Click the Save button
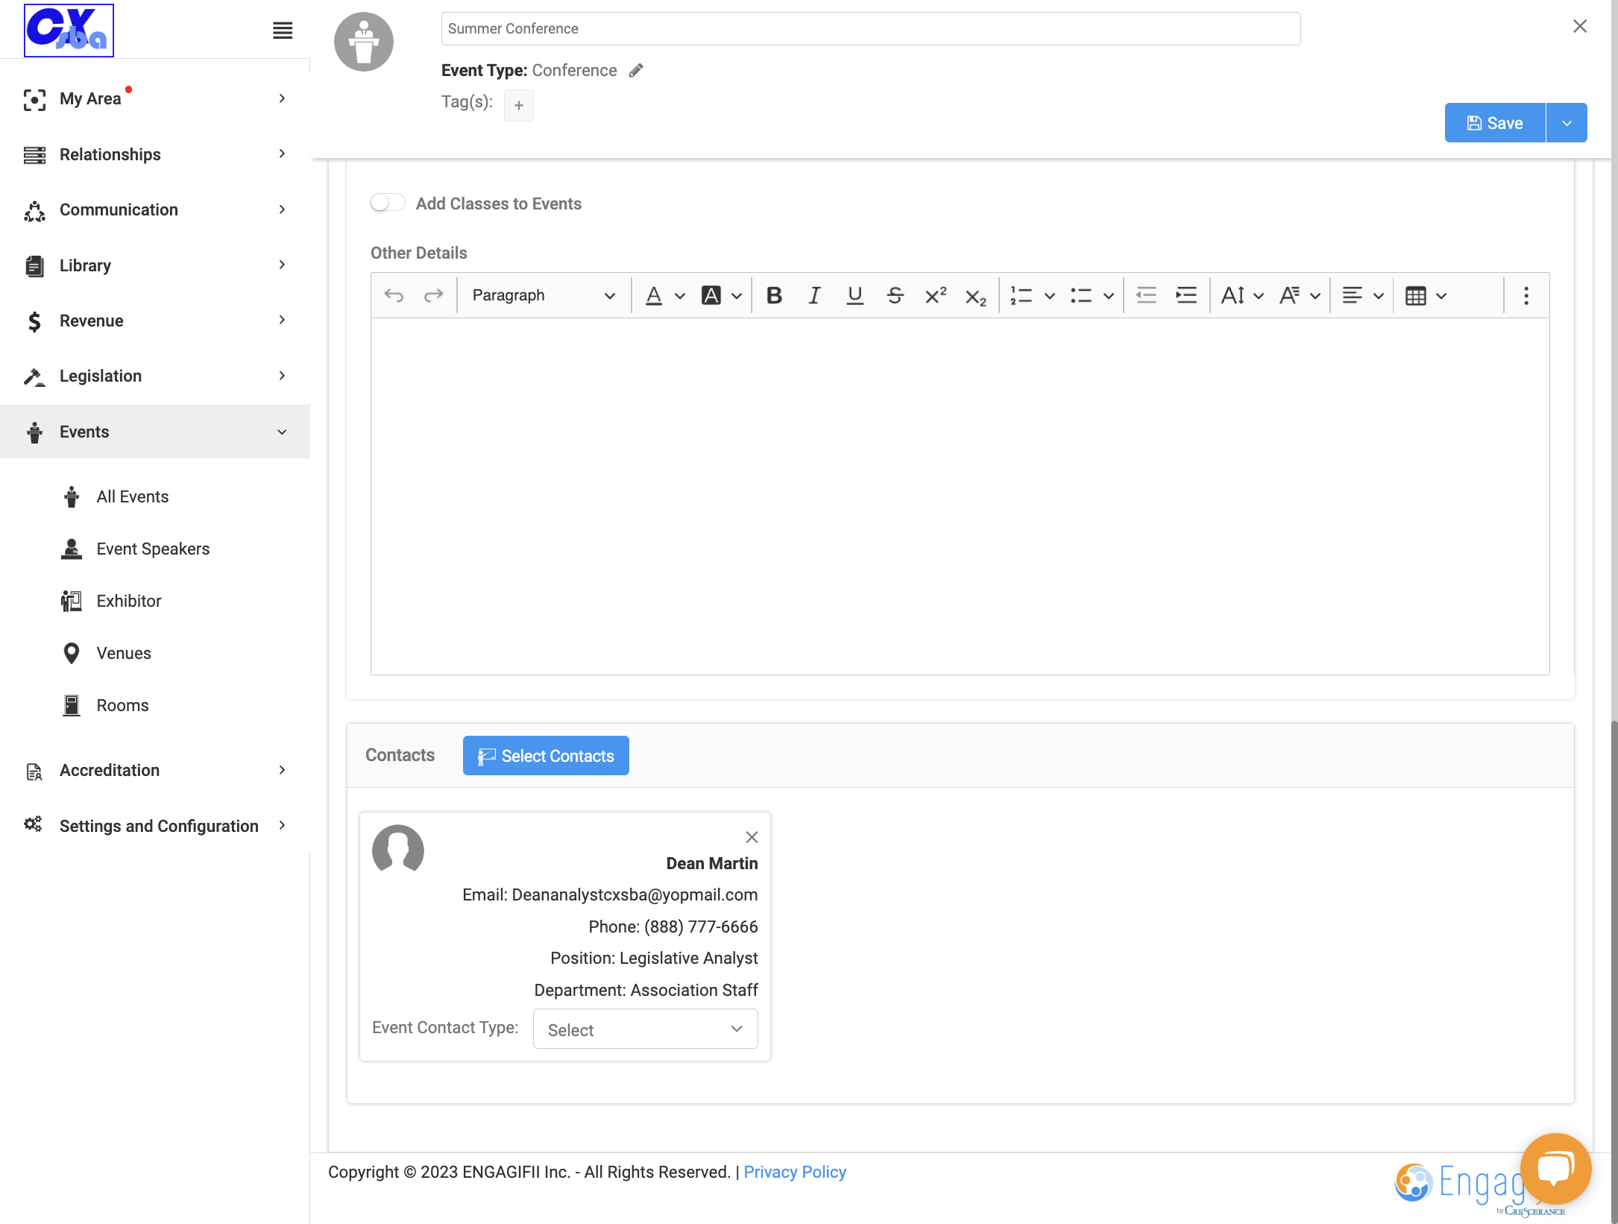The width and height of the screenshot is (1618, 1224). pos(1495,123)
